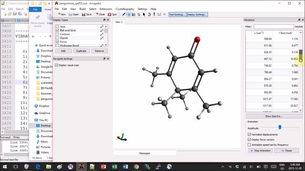Switch to the View 1 tab

click(x=119, y=22)
